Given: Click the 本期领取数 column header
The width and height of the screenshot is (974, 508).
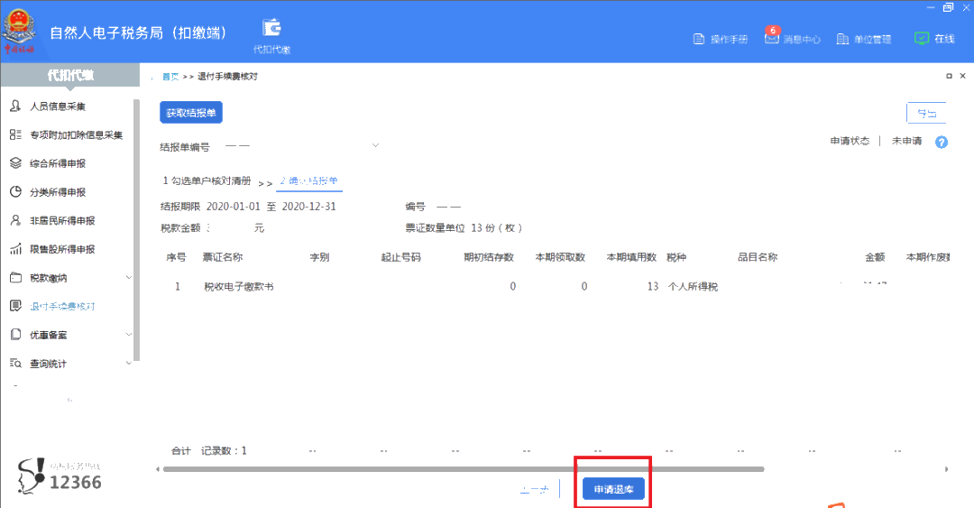Looking at the screenshot, I should [x=560, y=257].
